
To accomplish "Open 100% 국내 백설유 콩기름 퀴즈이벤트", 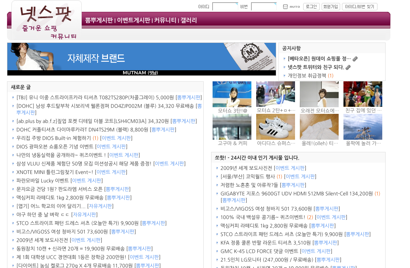I will (263, 217).
